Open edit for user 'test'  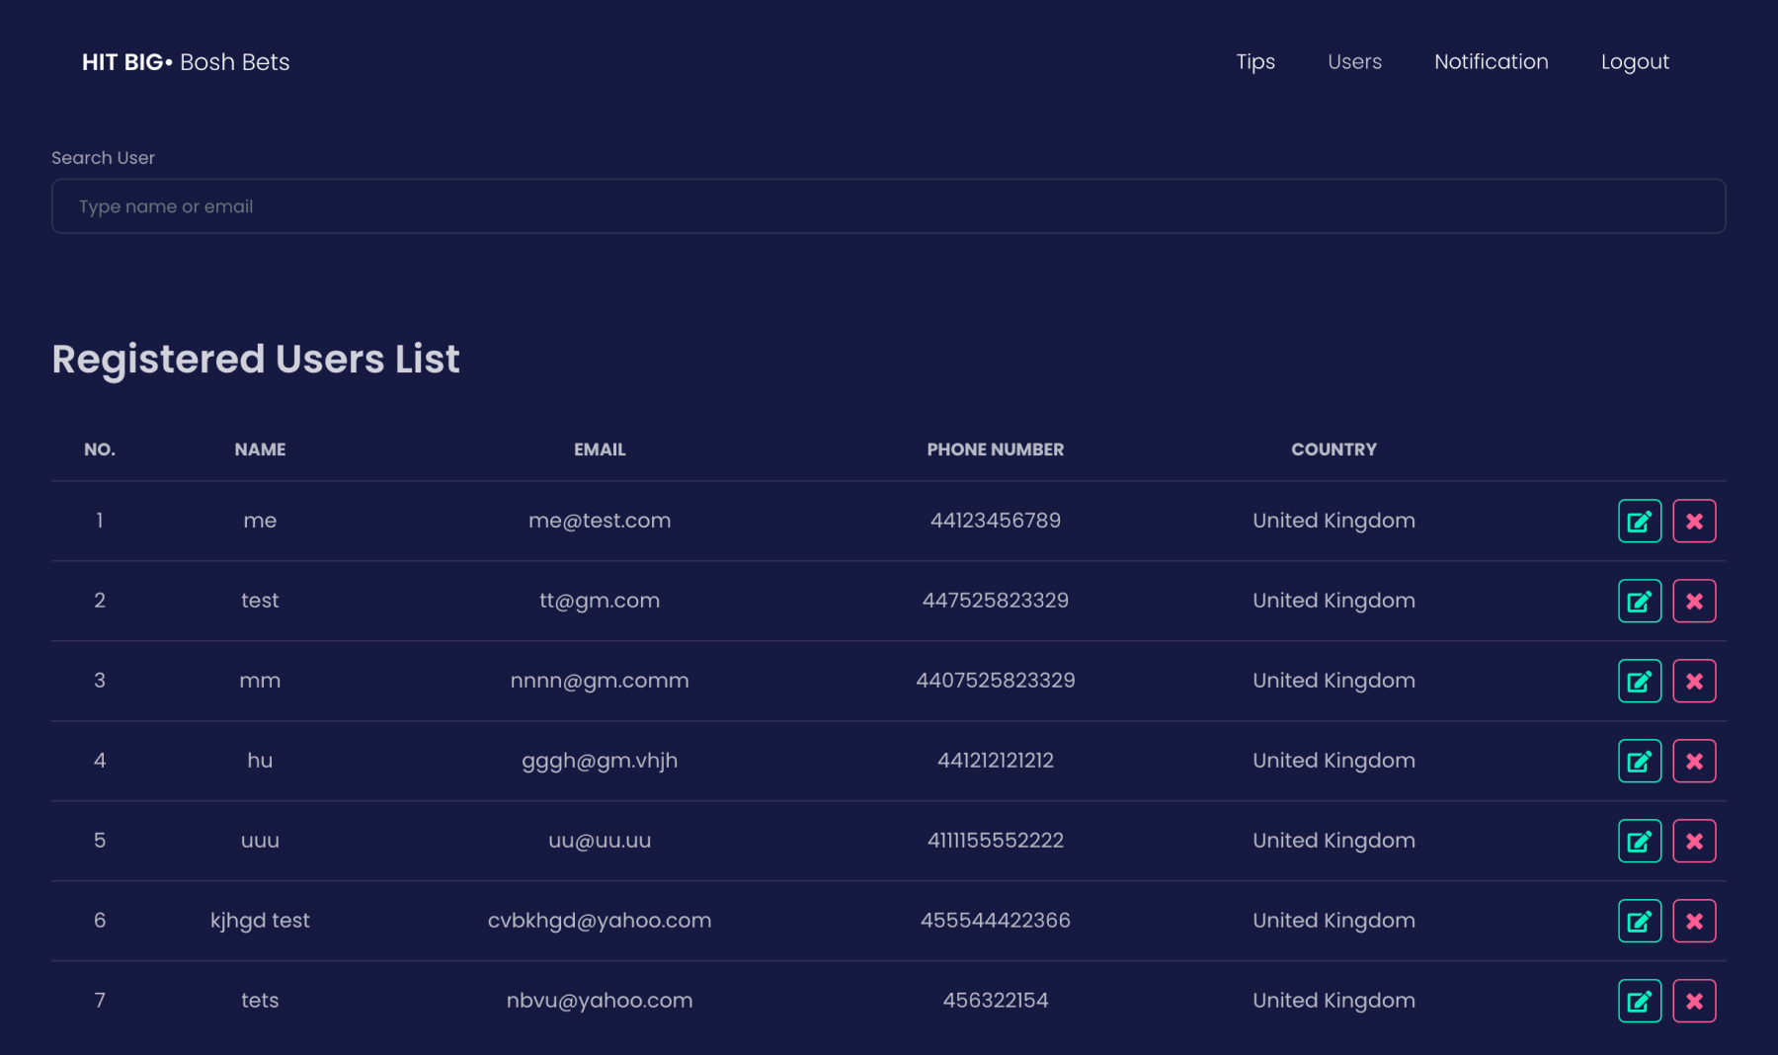pyautogui.click(x=1639, y=602)
